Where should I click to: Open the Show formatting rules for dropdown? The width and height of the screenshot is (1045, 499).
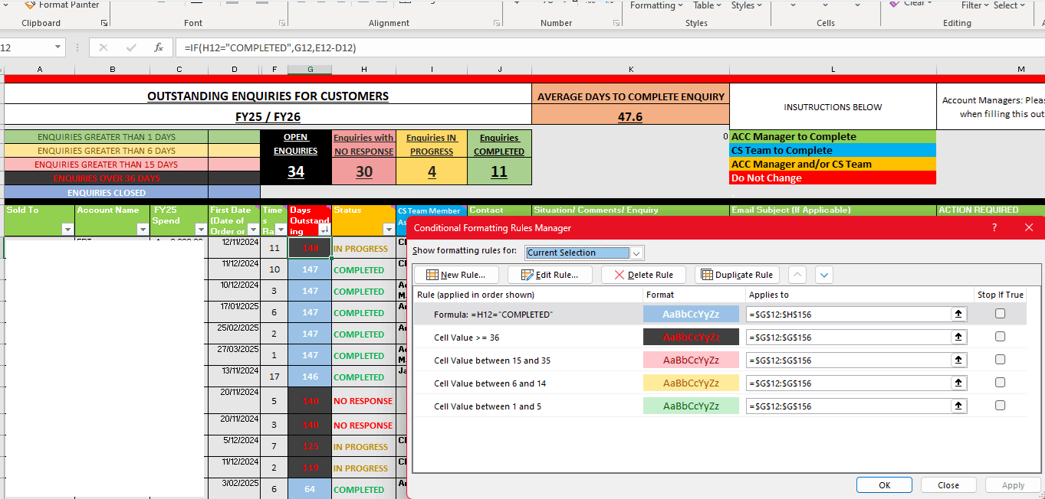click(636, 253)
